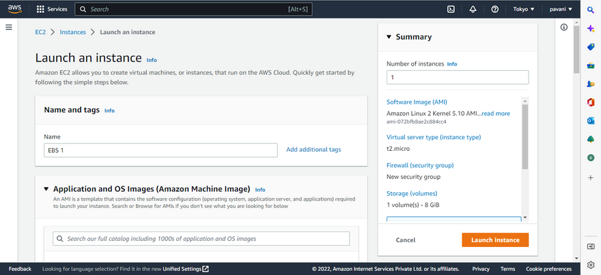
Task: Launch the CloudShell terminal icon
Action: (x=451, y=10)
